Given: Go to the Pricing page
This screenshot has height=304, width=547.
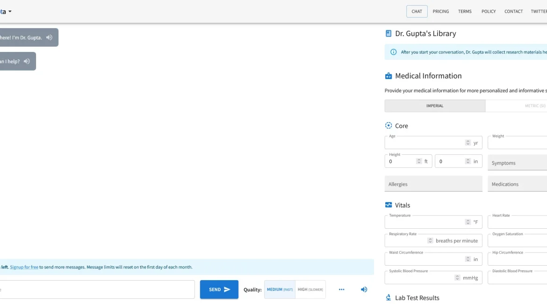Looking at the screenshot, I should point(441,12).
